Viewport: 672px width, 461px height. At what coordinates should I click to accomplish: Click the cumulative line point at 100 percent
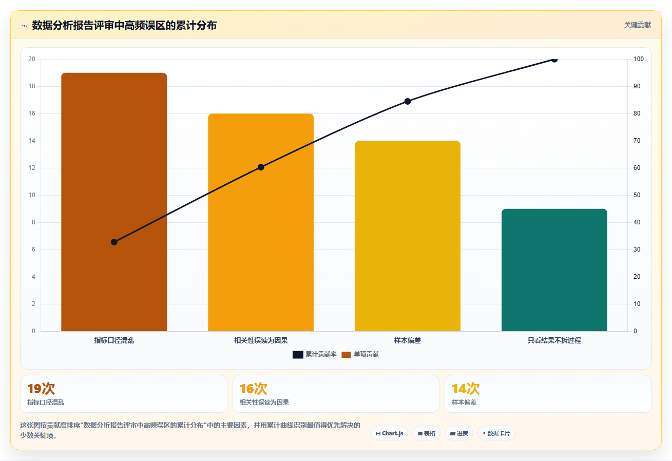554,59
